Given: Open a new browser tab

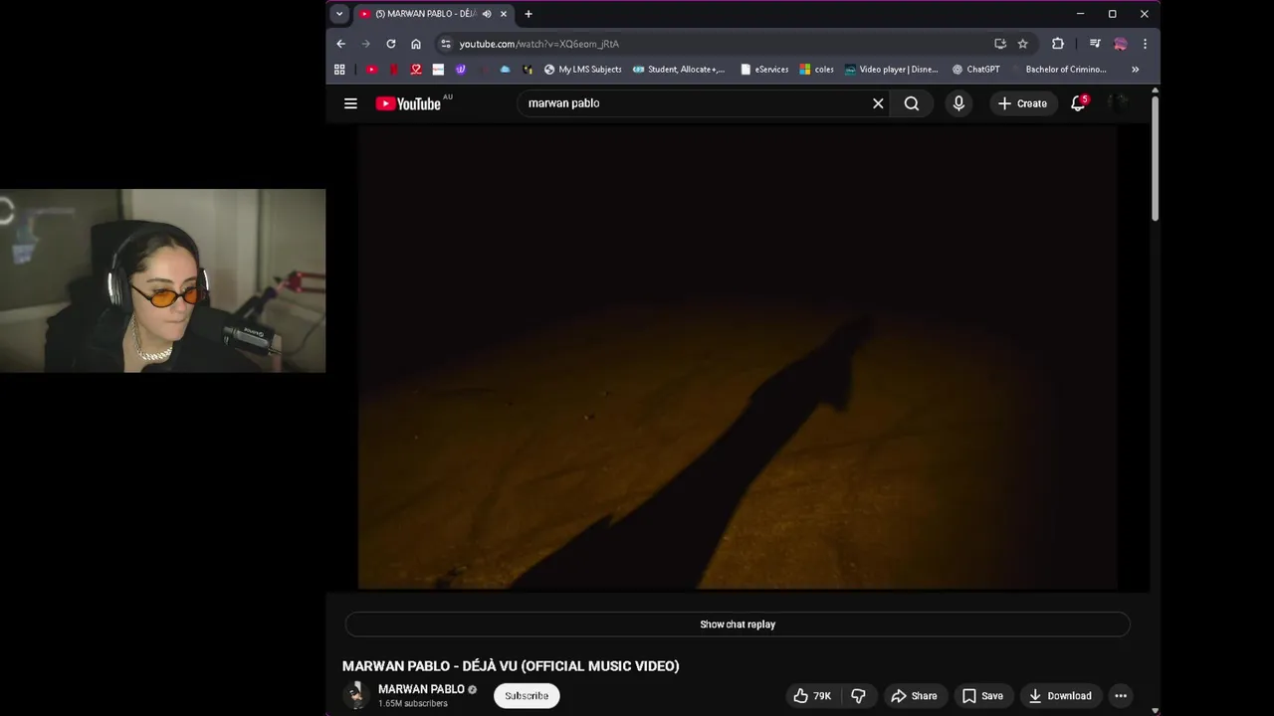Looking at the screenshot, I should pyautogui.click(x=529, y=14).
